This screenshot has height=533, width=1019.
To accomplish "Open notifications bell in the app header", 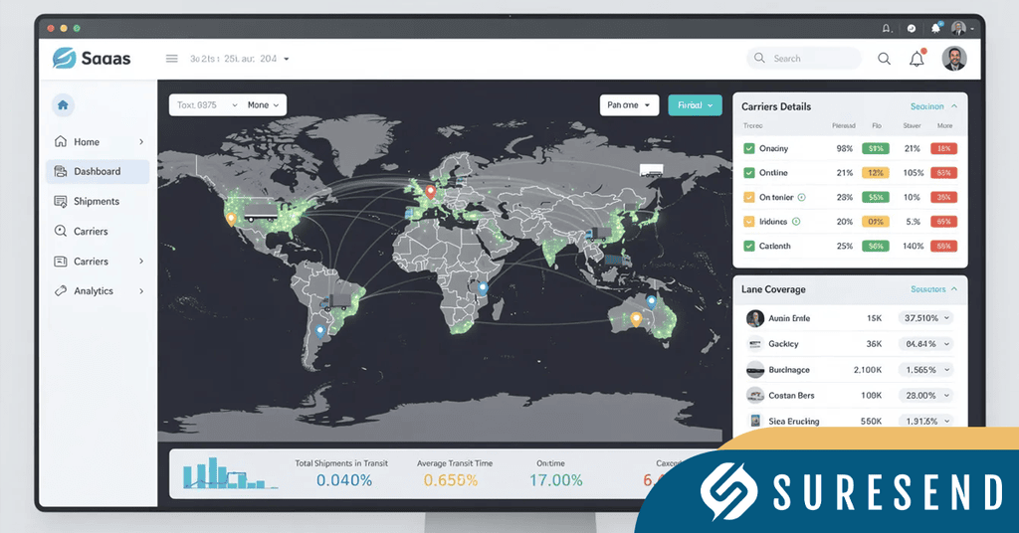I will [x=917, y=59].
